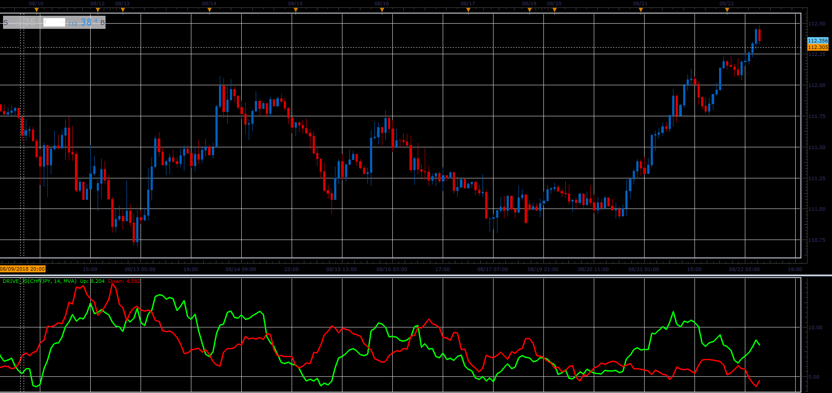Click the orange marker below 08/15
The width and height of the screenshot is (832, 393).
tap(296, 10)
